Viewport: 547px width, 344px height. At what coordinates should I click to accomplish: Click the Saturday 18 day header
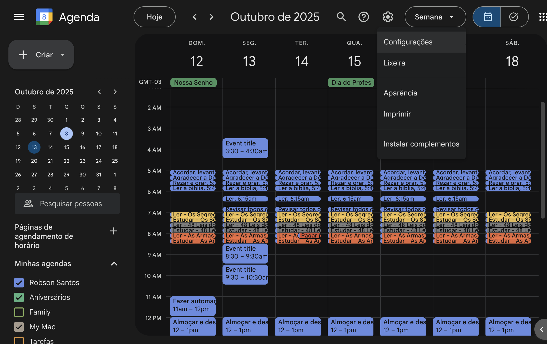tap(512, 61)
